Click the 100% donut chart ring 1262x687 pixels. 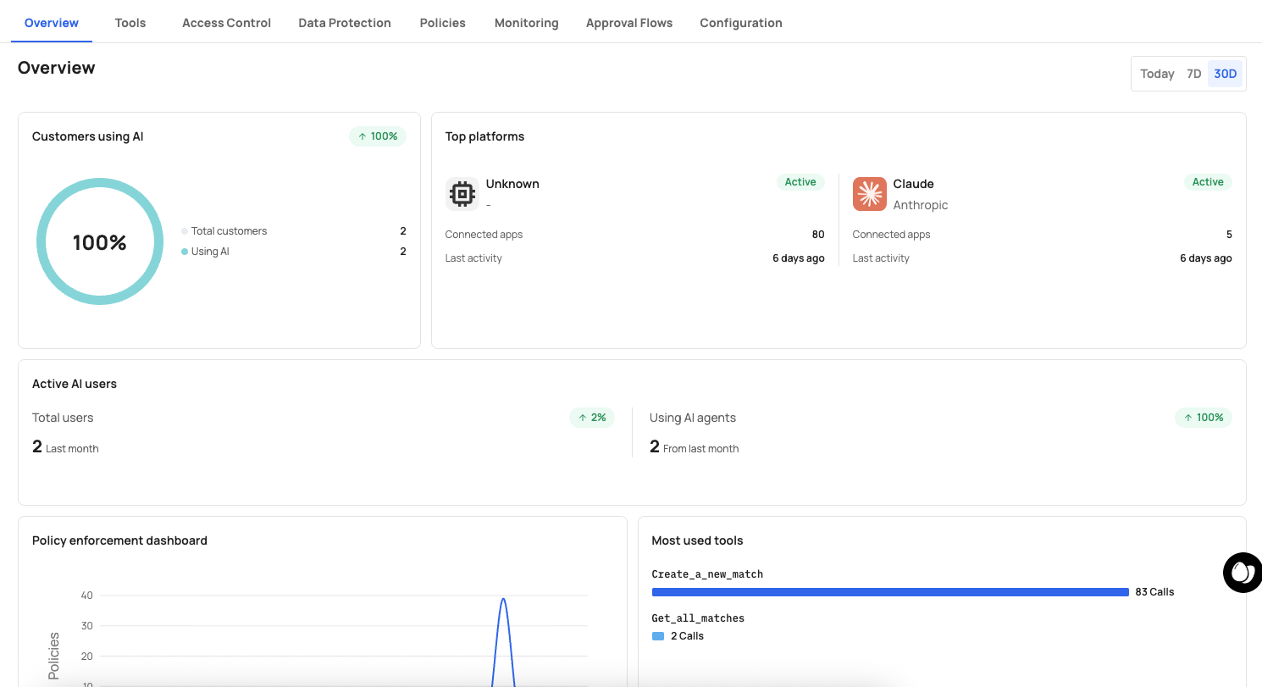[100, 180]
